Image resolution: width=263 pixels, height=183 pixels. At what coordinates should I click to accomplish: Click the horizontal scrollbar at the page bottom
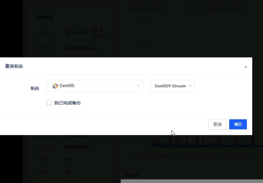(192, 181)
